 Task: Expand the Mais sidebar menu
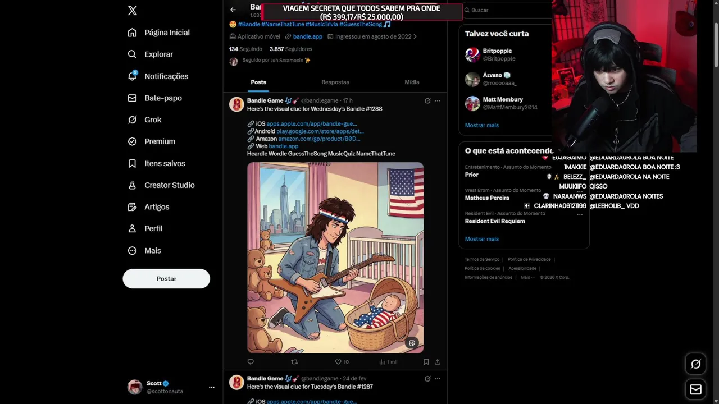pyautogui.click(x=144, y=251)
